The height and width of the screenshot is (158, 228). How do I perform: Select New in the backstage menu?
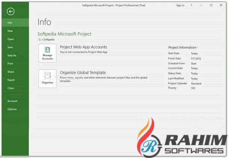tap(16, 31)
